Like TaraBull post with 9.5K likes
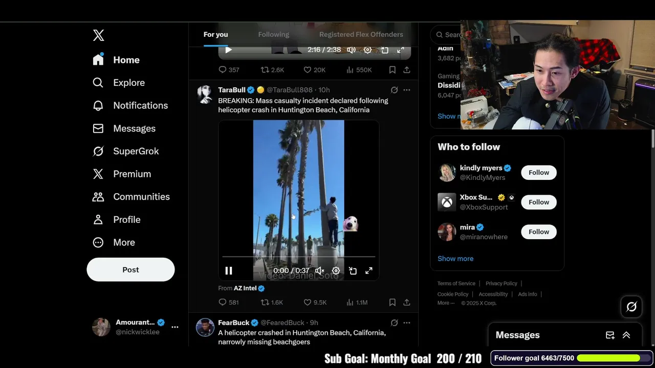The width and height of the screenshot is (655, 368). tap(315, 303)
